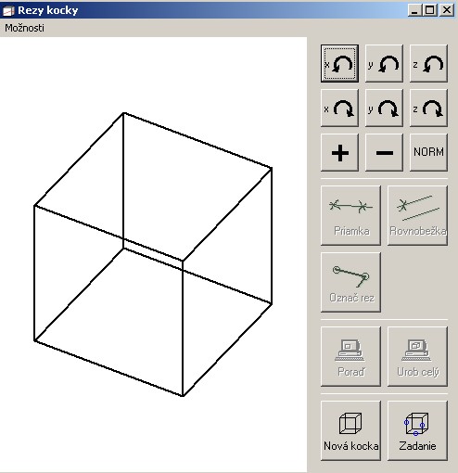Click the Urob celý button
458x473 pixels.
coord(417,356)
